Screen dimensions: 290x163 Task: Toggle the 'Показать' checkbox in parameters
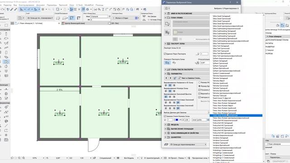[199, 90]
